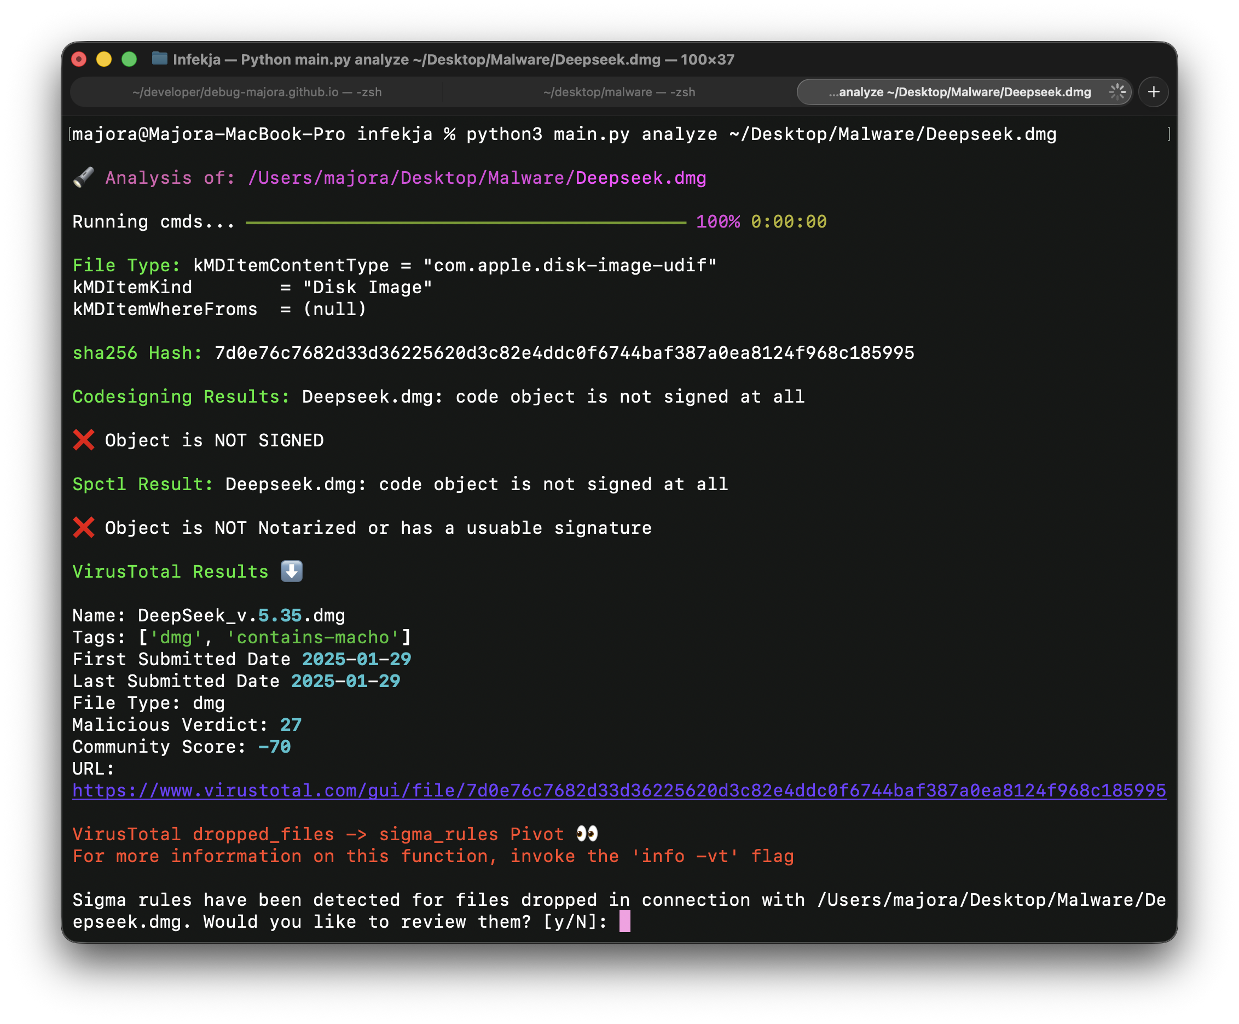Click the "Malicious Verdict: 27" value
The height and width of the screenshot is (1024, 1239).
[291, 725]
